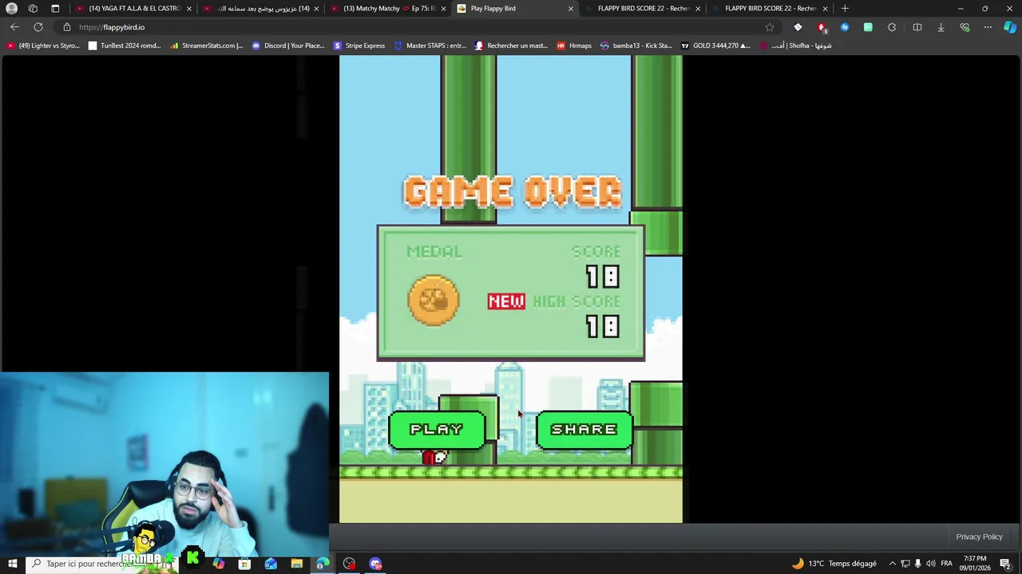
Task: Open Browser essentials heart icon
Action: [965, 27]
